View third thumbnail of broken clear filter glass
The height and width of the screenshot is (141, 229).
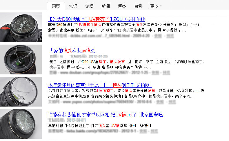tap(21, 91)
